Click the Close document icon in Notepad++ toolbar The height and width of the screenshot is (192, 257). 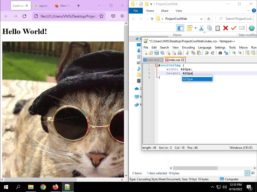click(x=168, y=53)
